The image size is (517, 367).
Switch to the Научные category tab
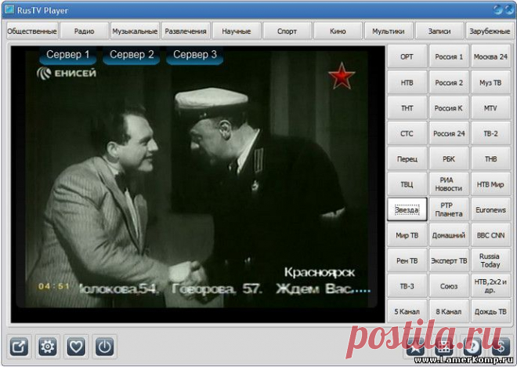click(237, 31)
